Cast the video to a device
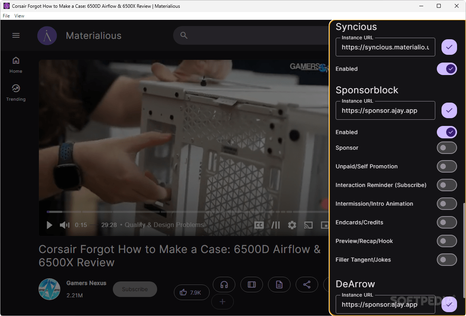The width and height of the screenshot is (466, 316). coord(308,225)
